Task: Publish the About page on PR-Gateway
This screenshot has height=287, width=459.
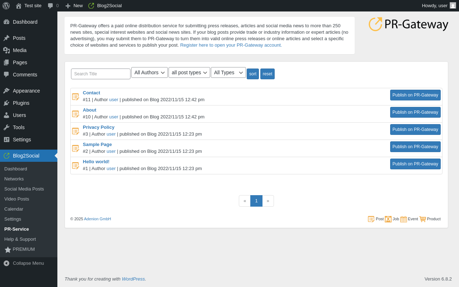Action: 415,112
